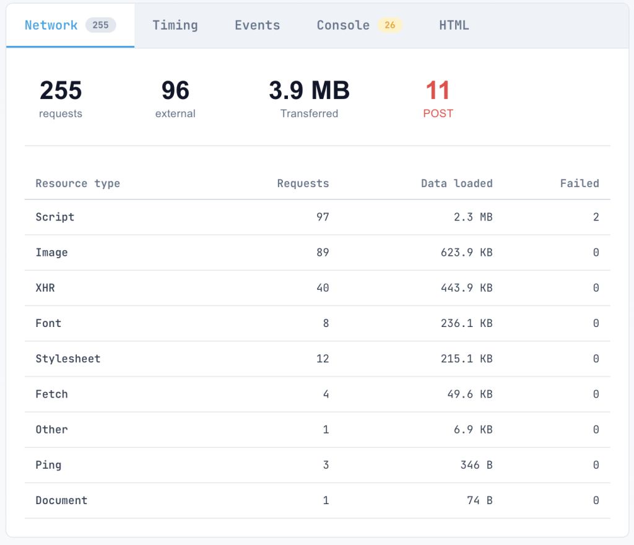Click the 26 badge on Console tab

tap(390, 25)
